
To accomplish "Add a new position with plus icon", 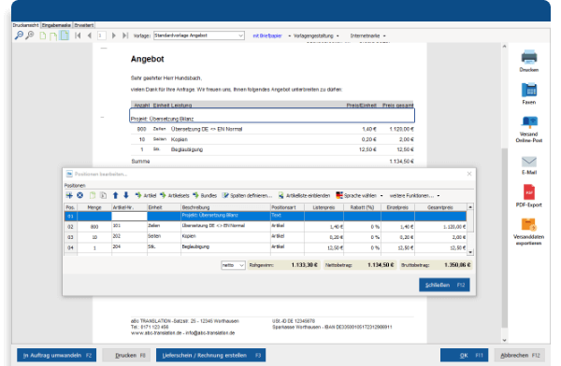I will click(69, 195).
